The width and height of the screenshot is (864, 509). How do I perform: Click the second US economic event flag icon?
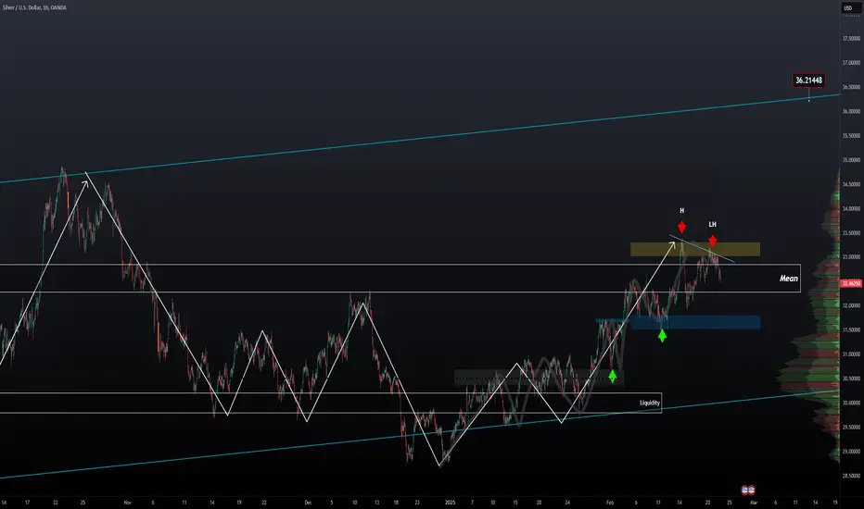tap(751, 490)
